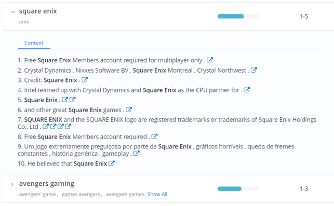Image resolution: width=334 pixels, height=206 pixels.
Task: Click the square enix progress bar
Action: point(238,17)
